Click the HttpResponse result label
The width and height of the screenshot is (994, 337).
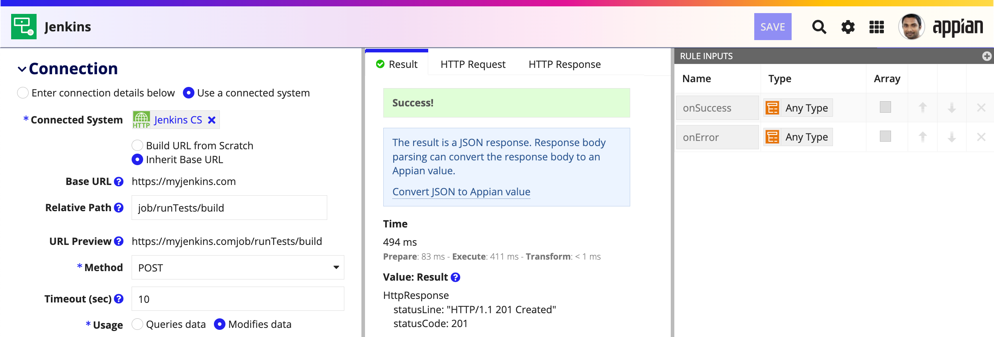pyautogui.click(x=416, y=295)
